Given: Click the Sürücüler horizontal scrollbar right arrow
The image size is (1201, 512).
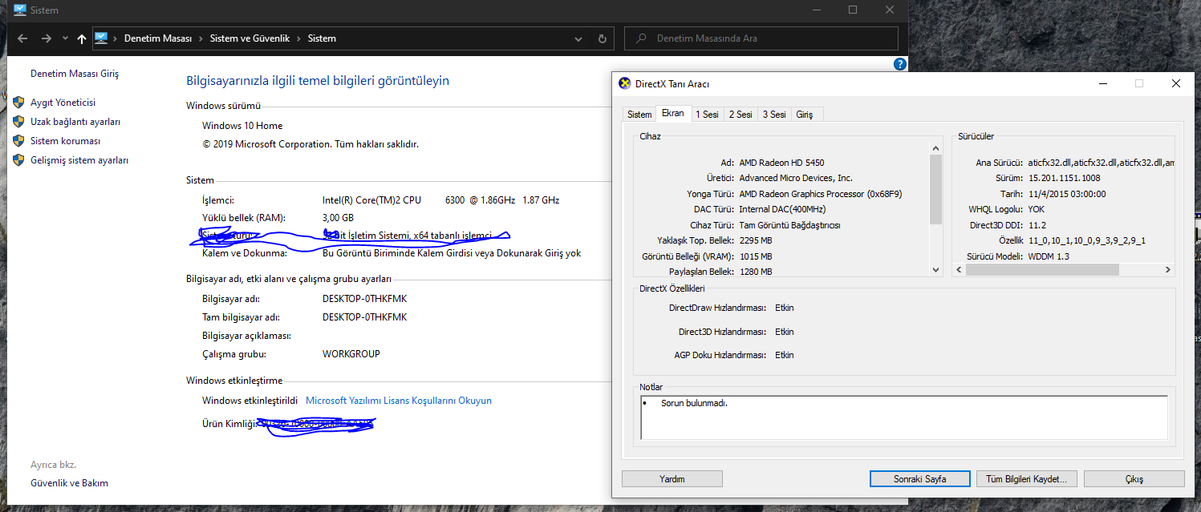Looking at the screenshot, I should [1168, 271].
